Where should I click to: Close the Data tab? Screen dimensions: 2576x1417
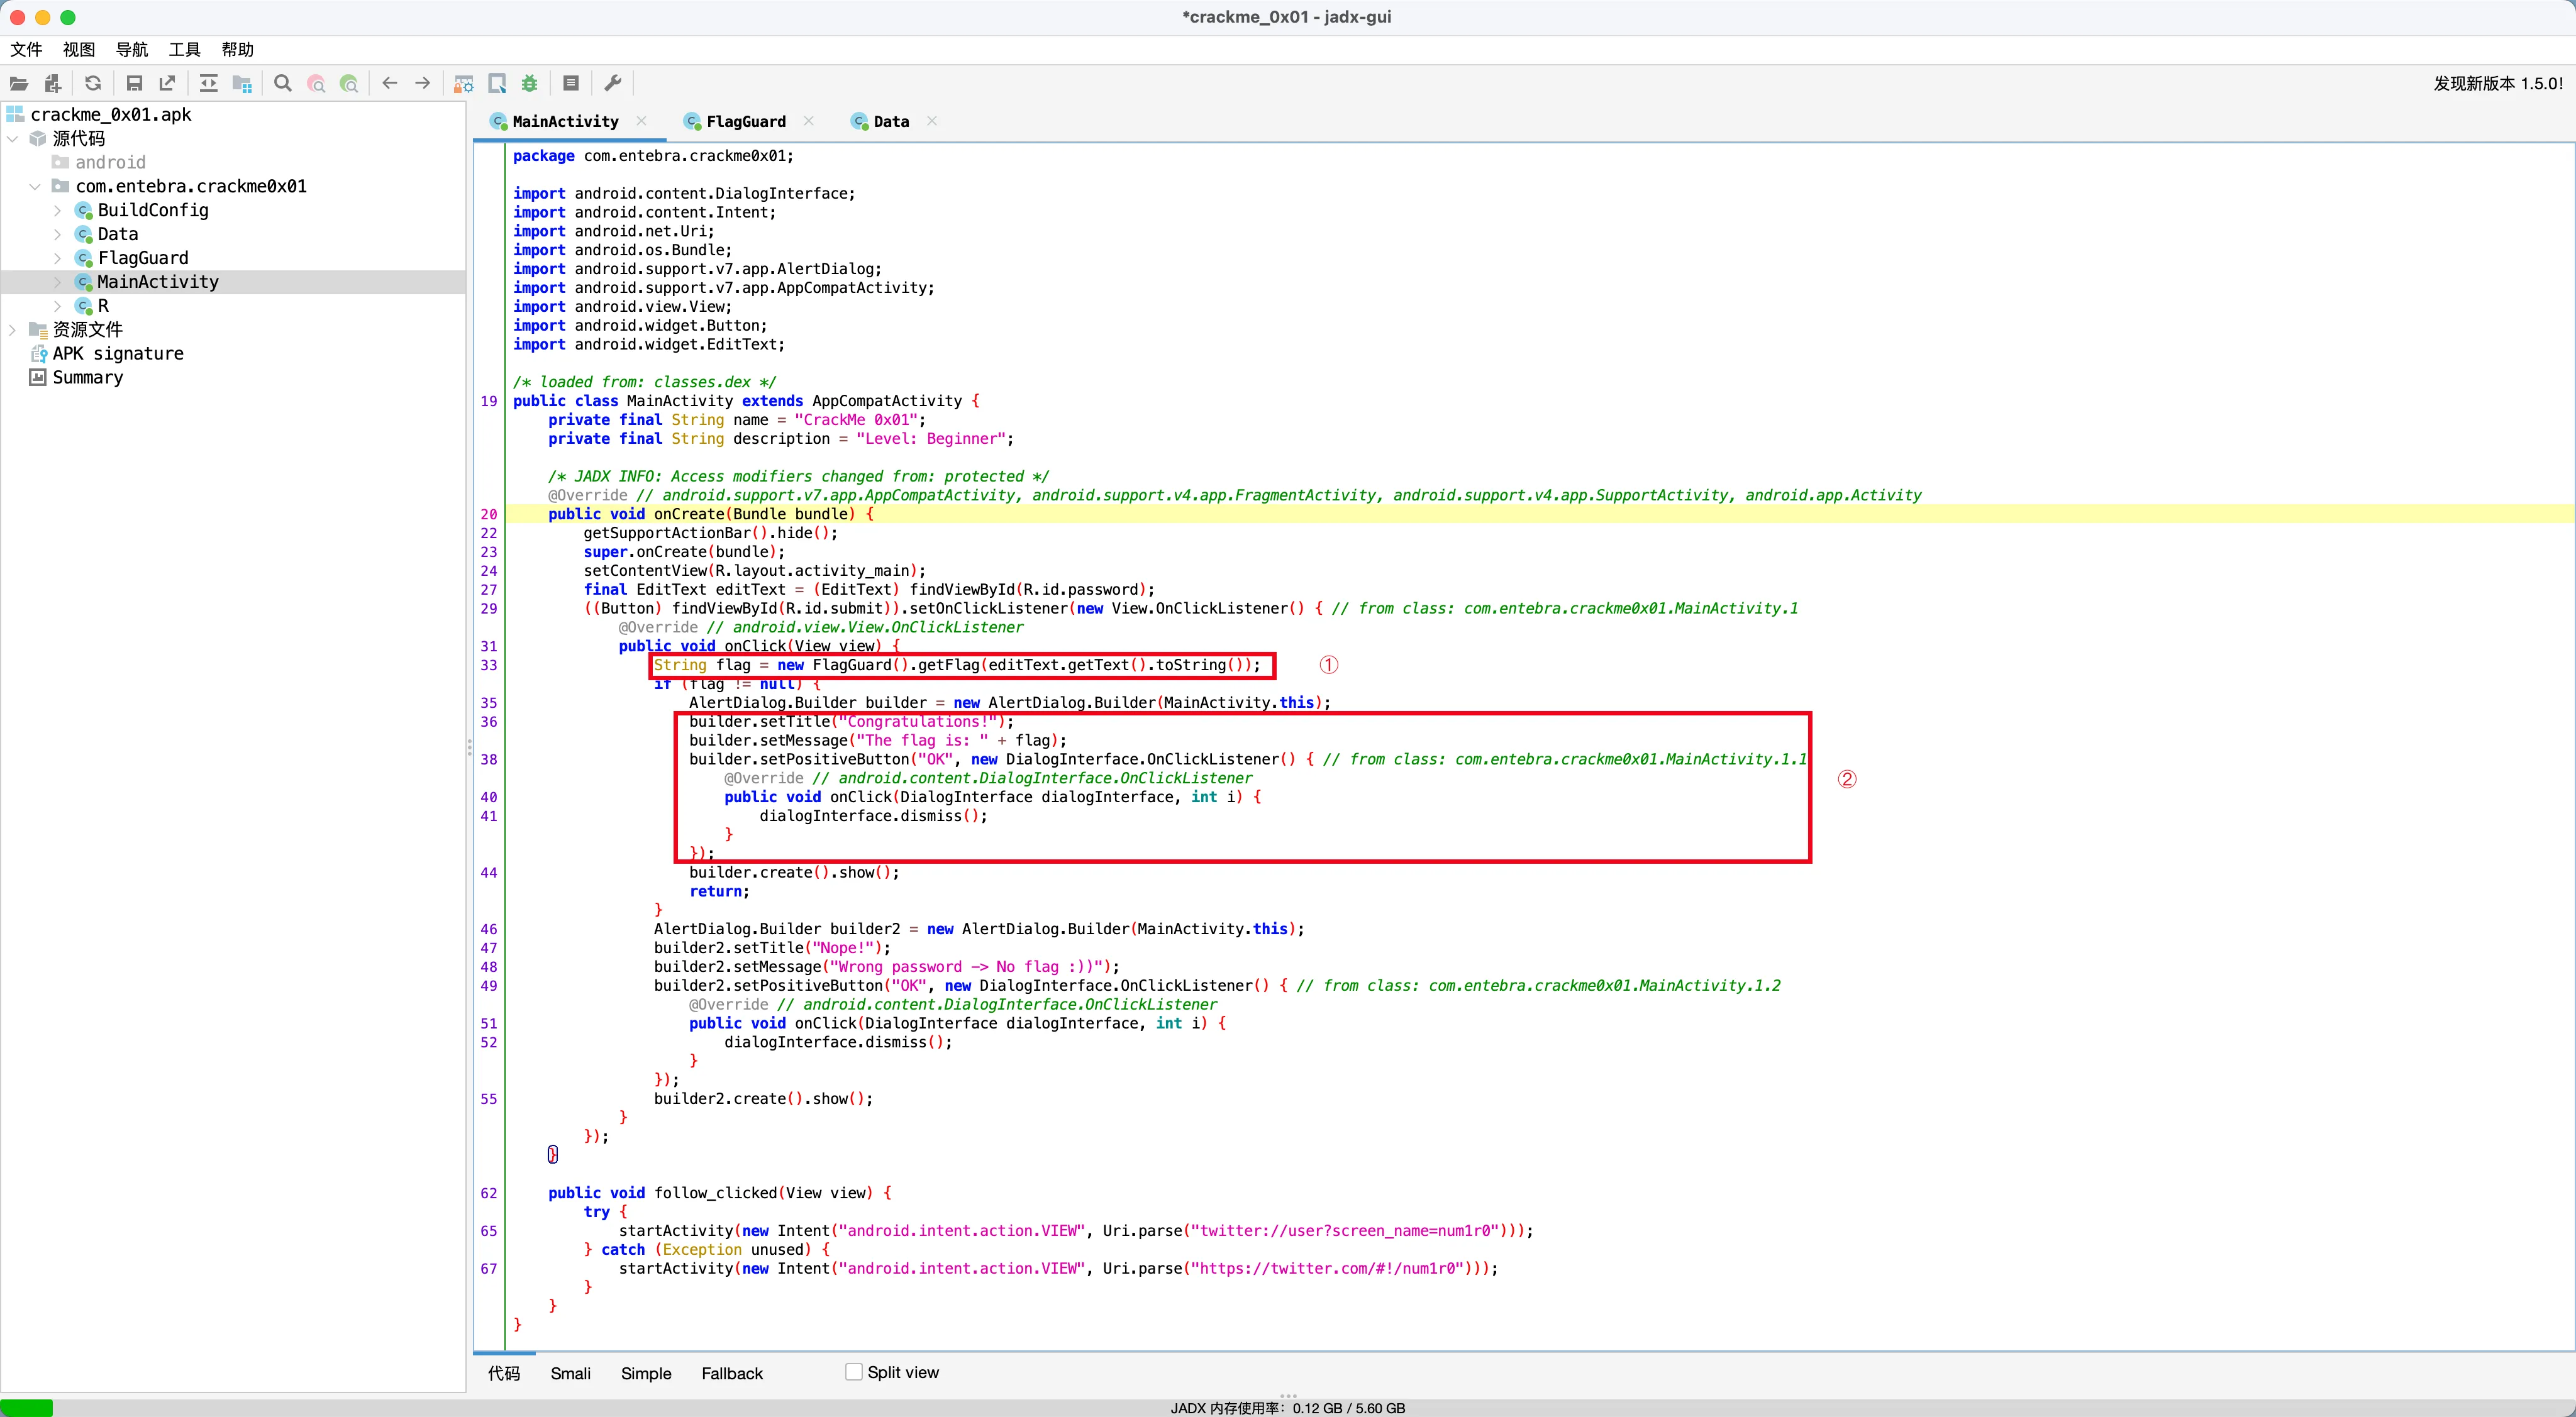click(932, 121)
